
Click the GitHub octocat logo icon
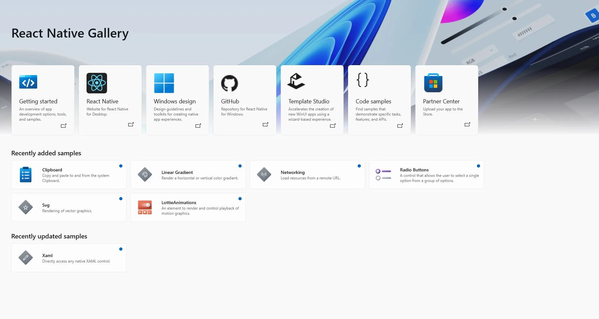229,83
